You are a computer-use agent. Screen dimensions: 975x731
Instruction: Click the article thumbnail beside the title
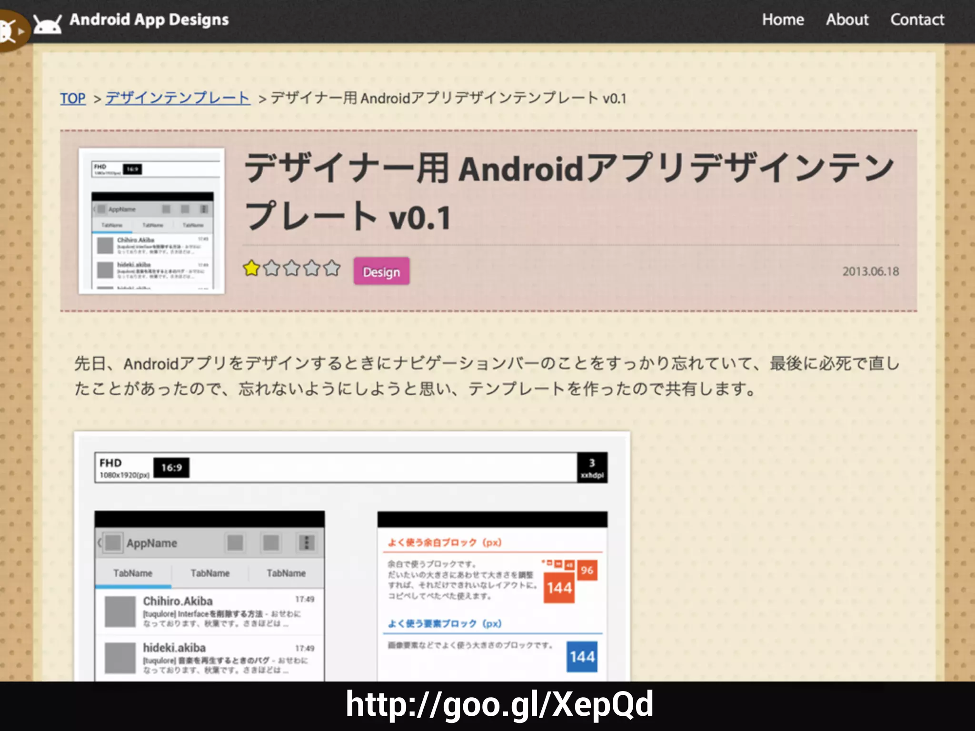point(152,221)
